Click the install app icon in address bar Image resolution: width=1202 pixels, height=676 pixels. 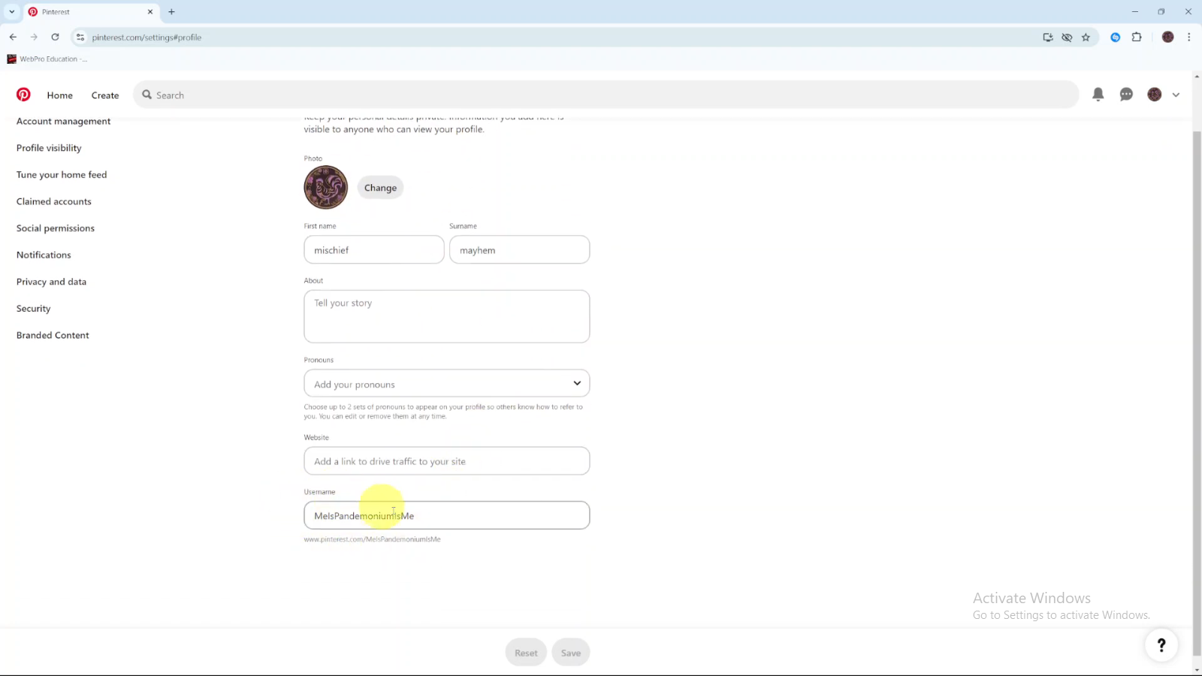pos(1048,37)
